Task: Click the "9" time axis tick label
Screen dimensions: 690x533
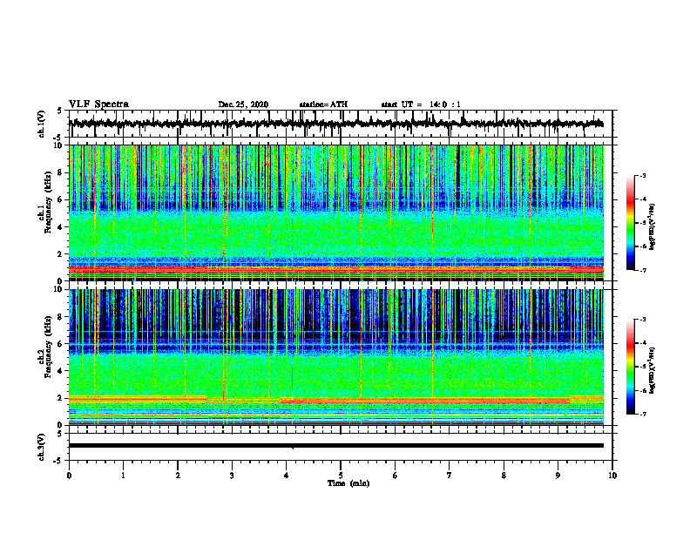Action: pyautogui.click(x=558, y=476)
